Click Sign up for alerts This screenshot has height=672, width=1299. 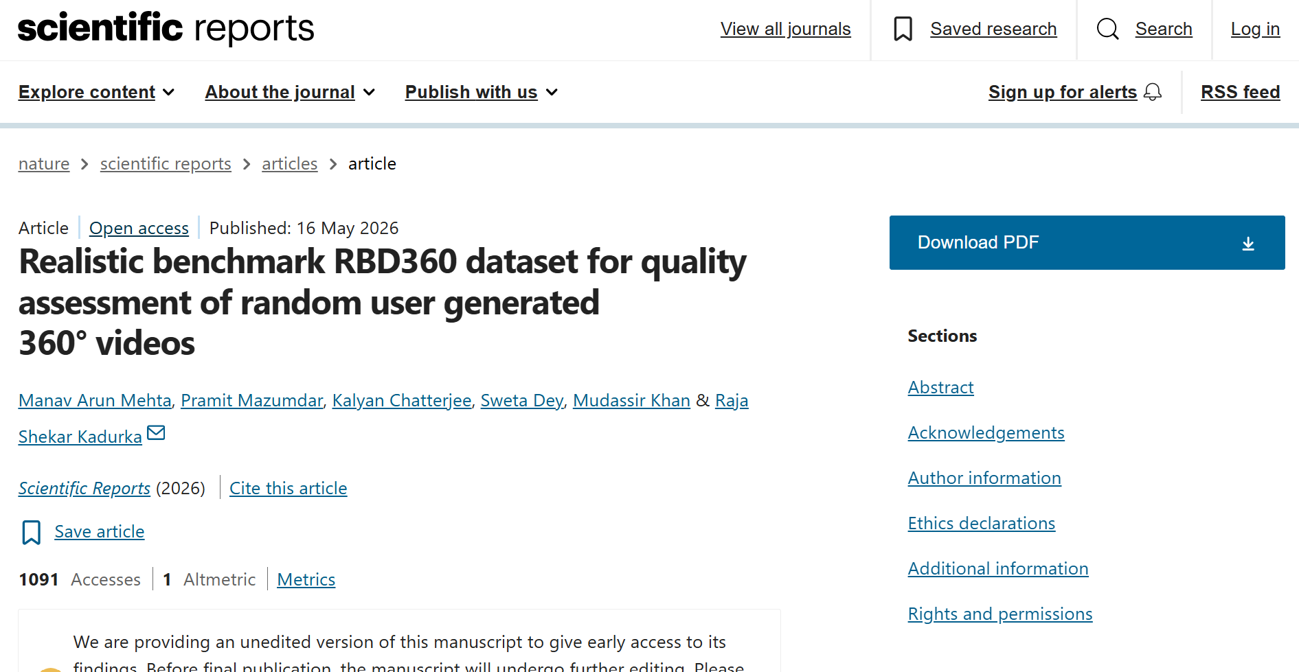coord(1063,92)
